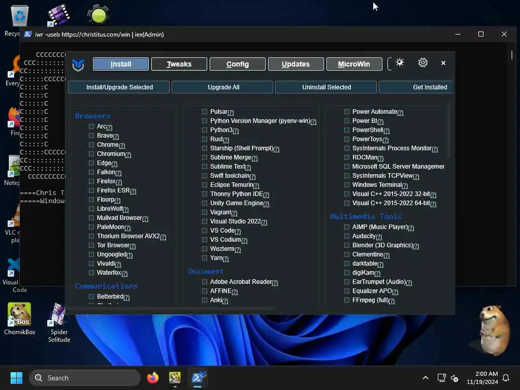Check the FFmpeg (full) checkbox

(x=347, y=300)
